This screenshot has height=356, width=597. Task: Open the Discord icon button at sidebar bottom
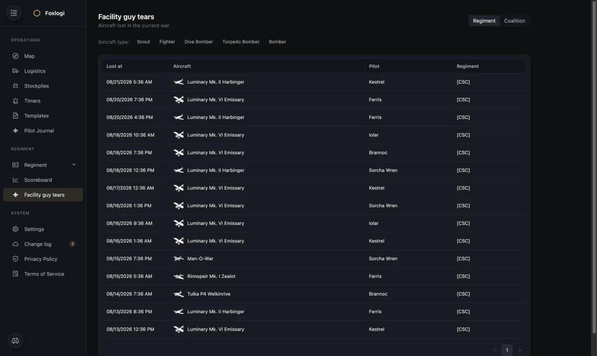pos(15,341)
